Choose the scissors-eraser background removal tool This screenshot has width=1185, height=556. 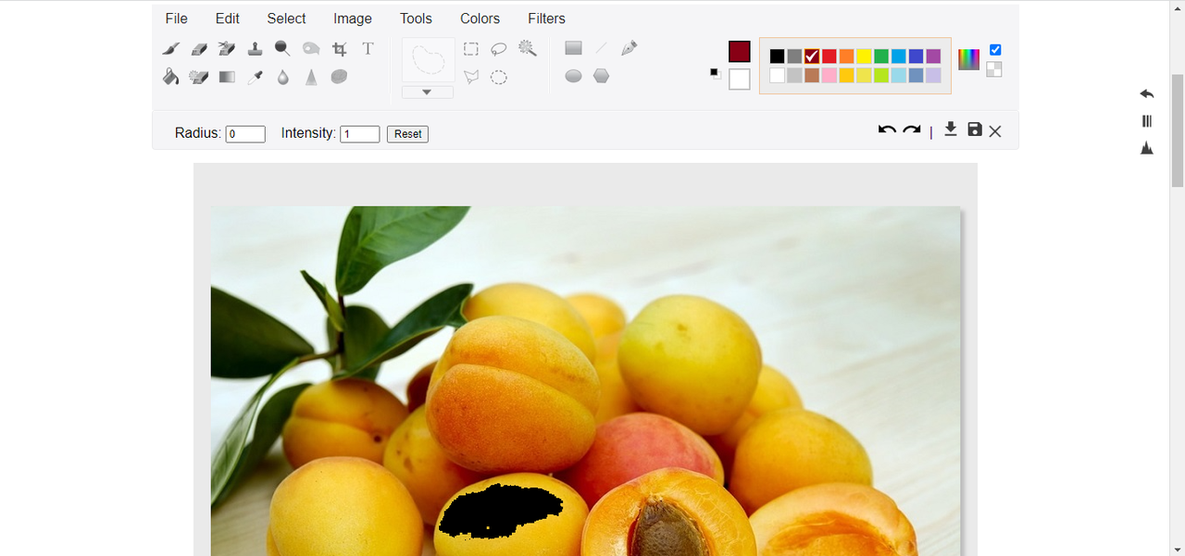point(227,49)
